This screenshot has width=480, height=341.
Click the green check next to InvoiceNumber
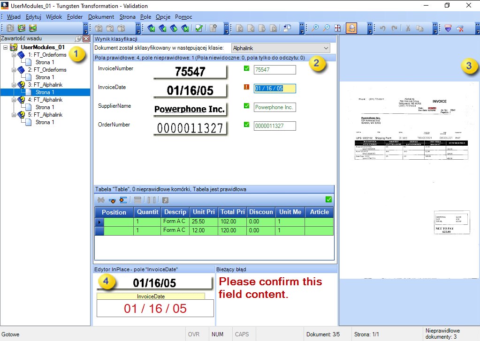point(246,69)
